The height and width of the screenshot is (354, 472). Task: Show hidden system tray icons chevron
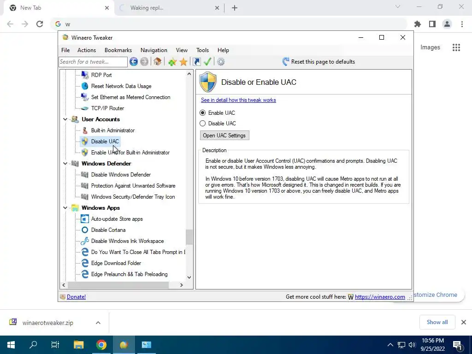390,345
